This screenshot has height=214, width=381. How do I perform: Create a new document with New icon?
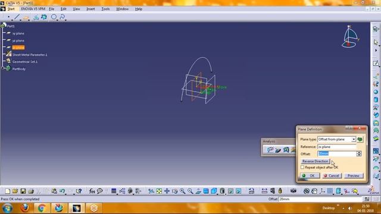8,191
